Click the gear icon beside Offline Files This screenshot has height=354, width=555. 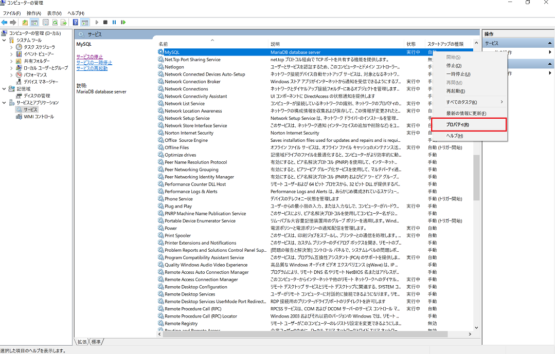pos(161,147)
